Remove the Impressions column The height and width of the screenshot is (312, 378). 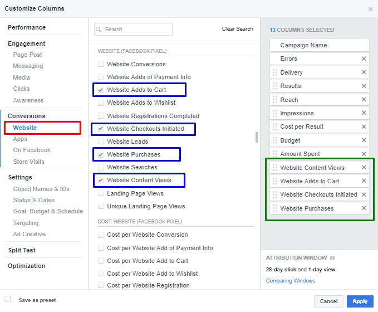[364, 113]
